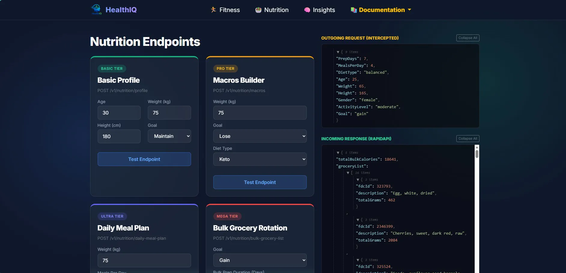Click the POST /v1/nutrition/profile path
566x273 pixels.
pos(123,91)
